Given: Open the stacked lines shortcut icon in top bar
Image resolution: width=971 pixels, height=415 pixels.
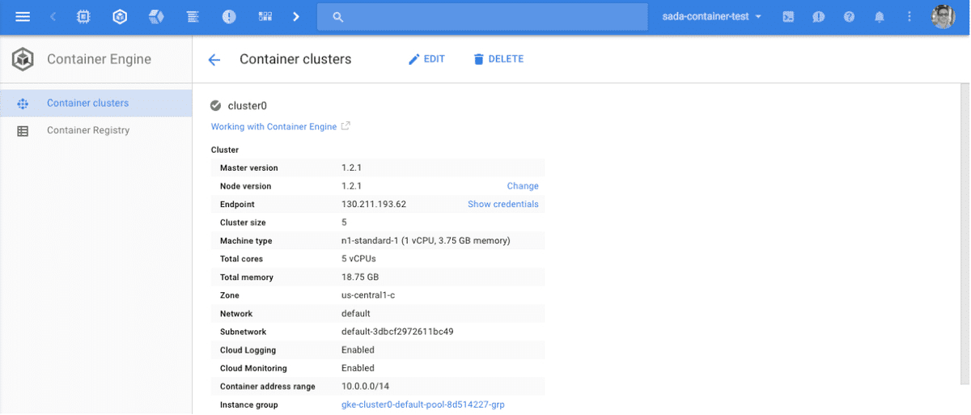Looking at the screenshot, I should pos(193,16).
